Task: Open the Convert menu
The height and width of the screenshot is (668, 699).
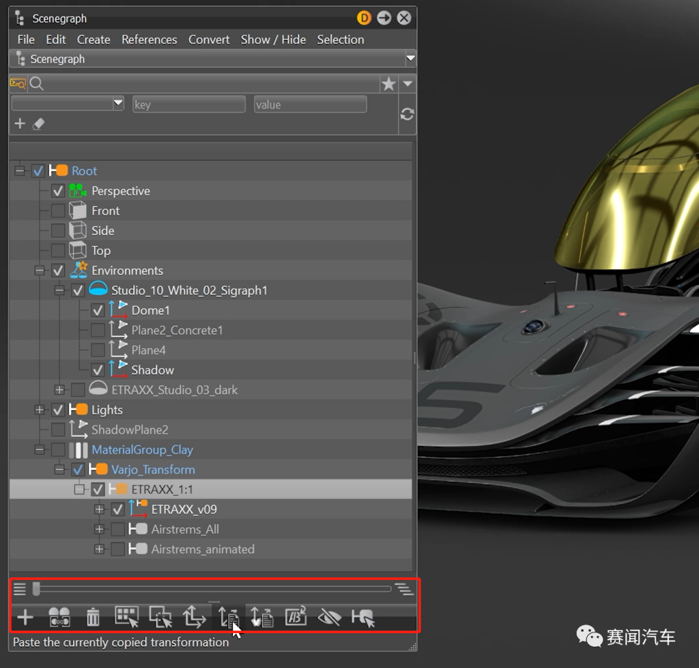Action: coord(208,39)
